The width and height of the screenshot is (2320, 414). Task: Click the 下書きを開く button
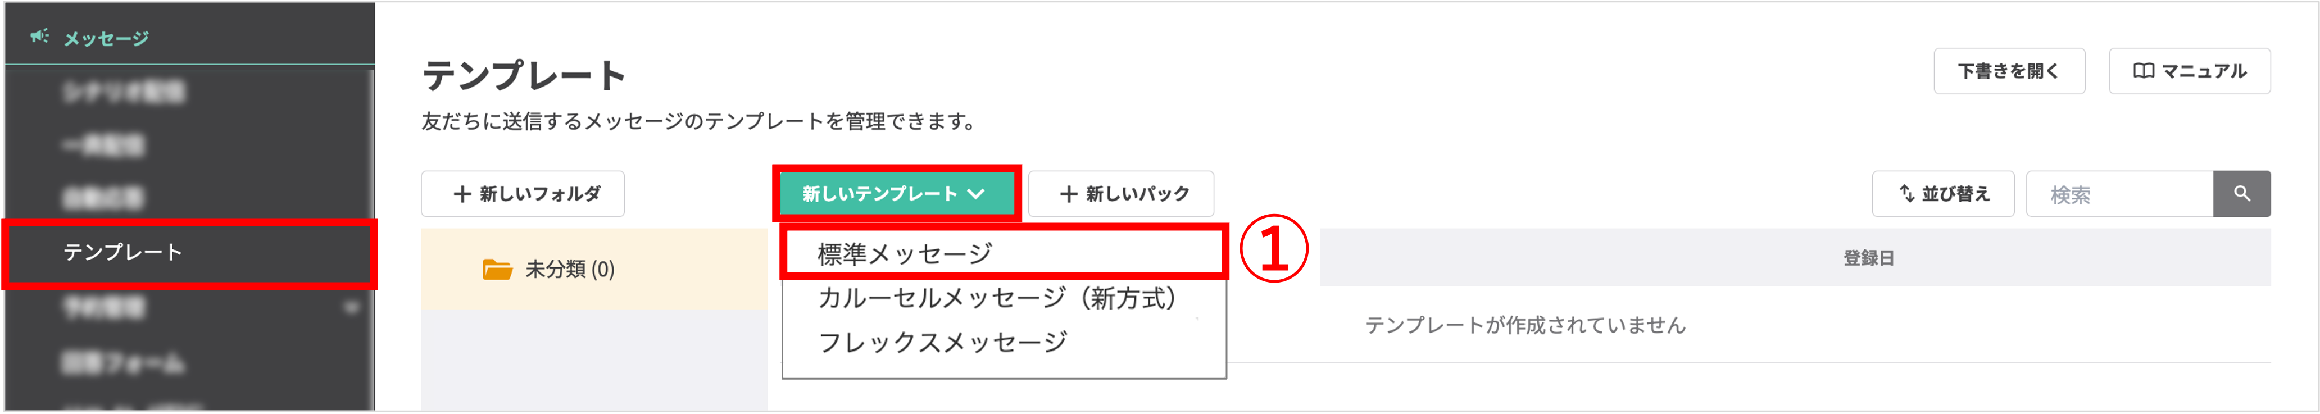pos(2009,70)
